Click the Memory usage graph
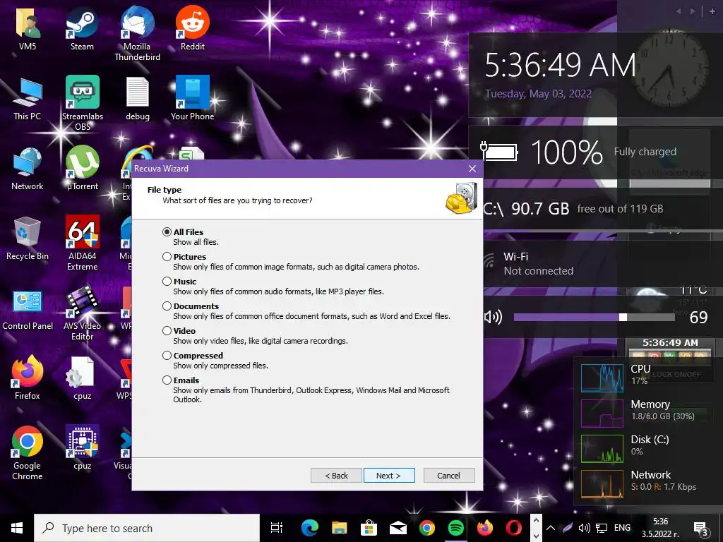 click(x=602, y=414)
